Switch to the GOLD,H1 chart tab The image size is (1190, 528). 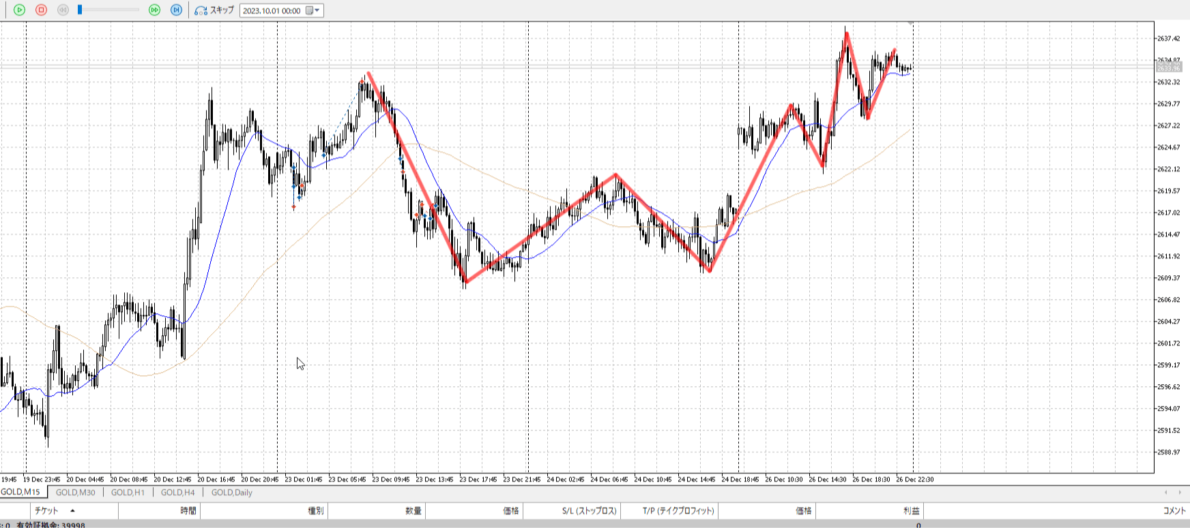(x=128, y=493)
